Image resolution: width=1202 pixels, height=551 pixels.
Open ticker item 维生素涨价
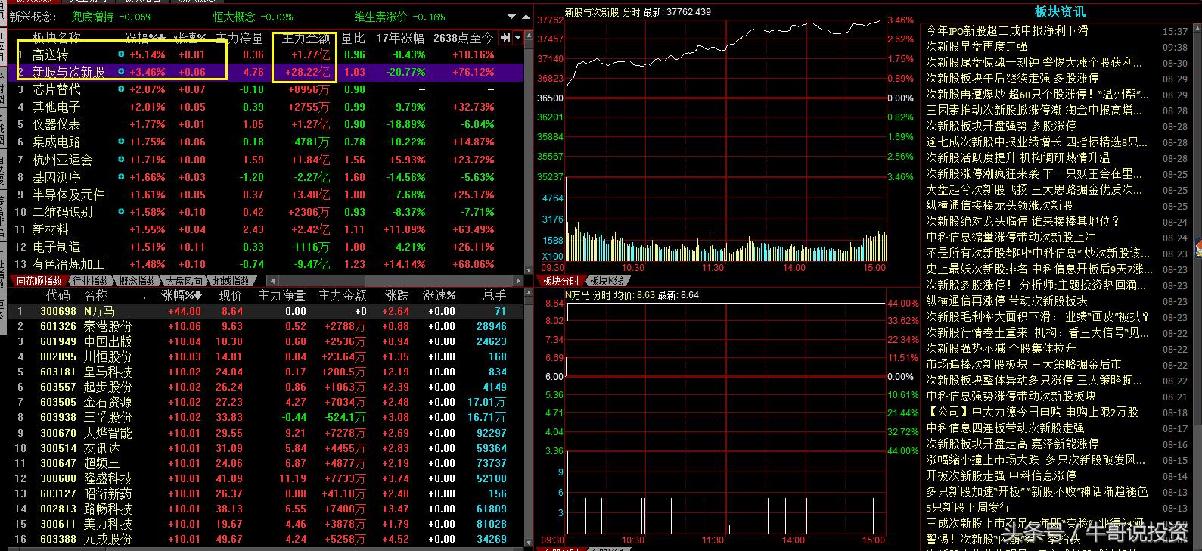381,16
